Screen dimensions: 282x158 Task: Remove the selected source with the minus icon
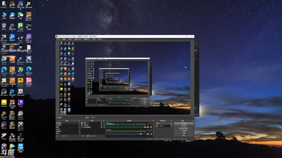point(85,136)
